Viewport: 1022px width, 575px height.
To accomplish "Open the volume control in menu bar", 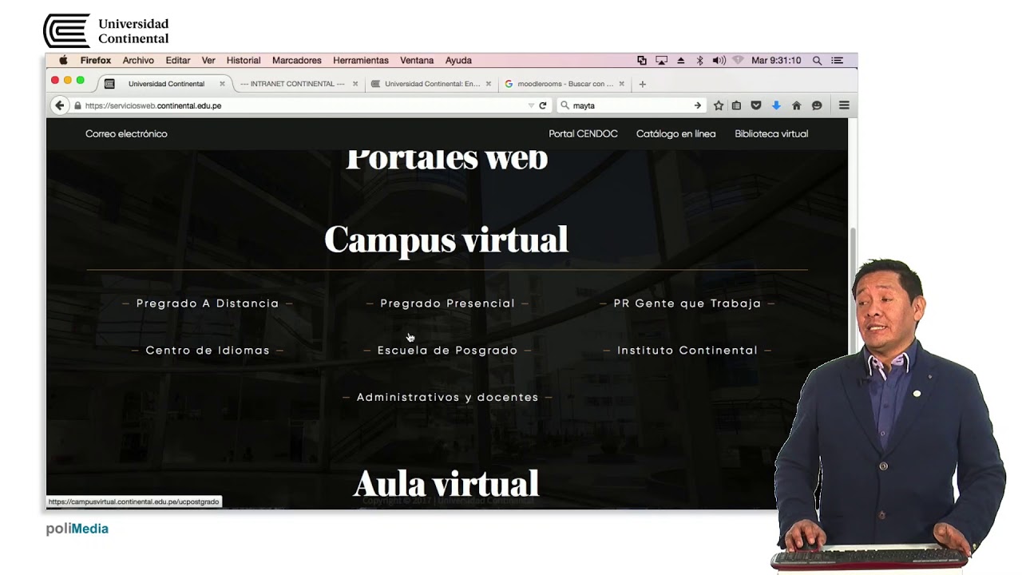I will pos(719,61).
